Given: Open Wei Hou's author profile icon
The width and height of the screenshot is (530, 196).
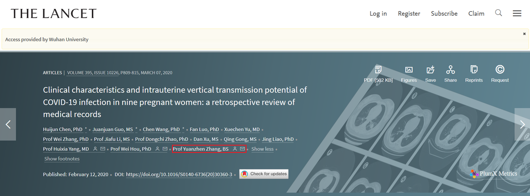Looking at the screenshot, I should click(158, 149).
